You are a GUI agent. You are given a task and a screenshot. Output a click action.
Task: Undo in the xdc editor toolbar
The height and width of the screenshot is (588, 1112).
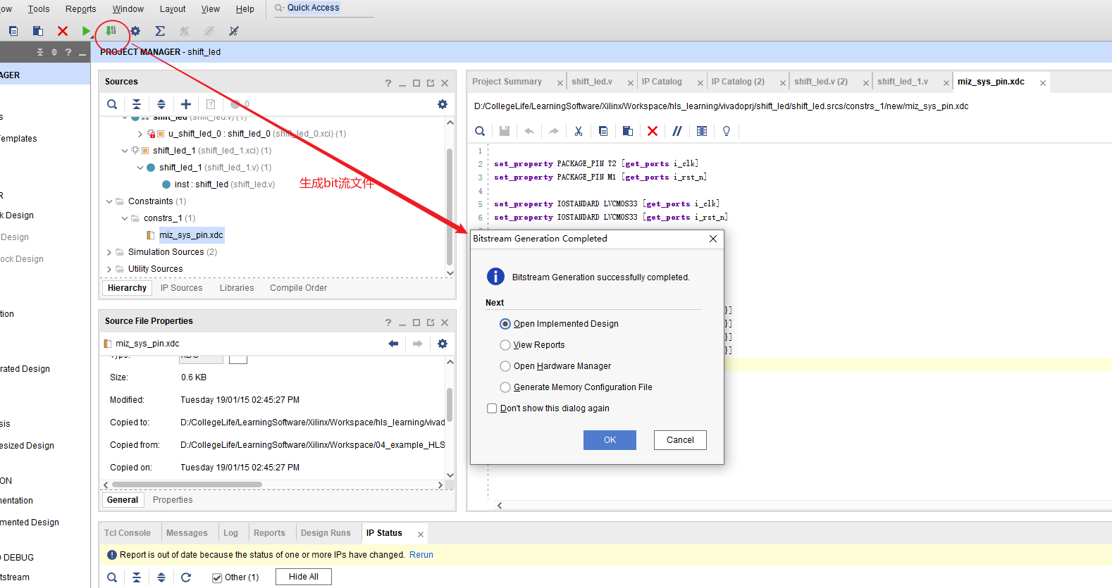point(529,131)
